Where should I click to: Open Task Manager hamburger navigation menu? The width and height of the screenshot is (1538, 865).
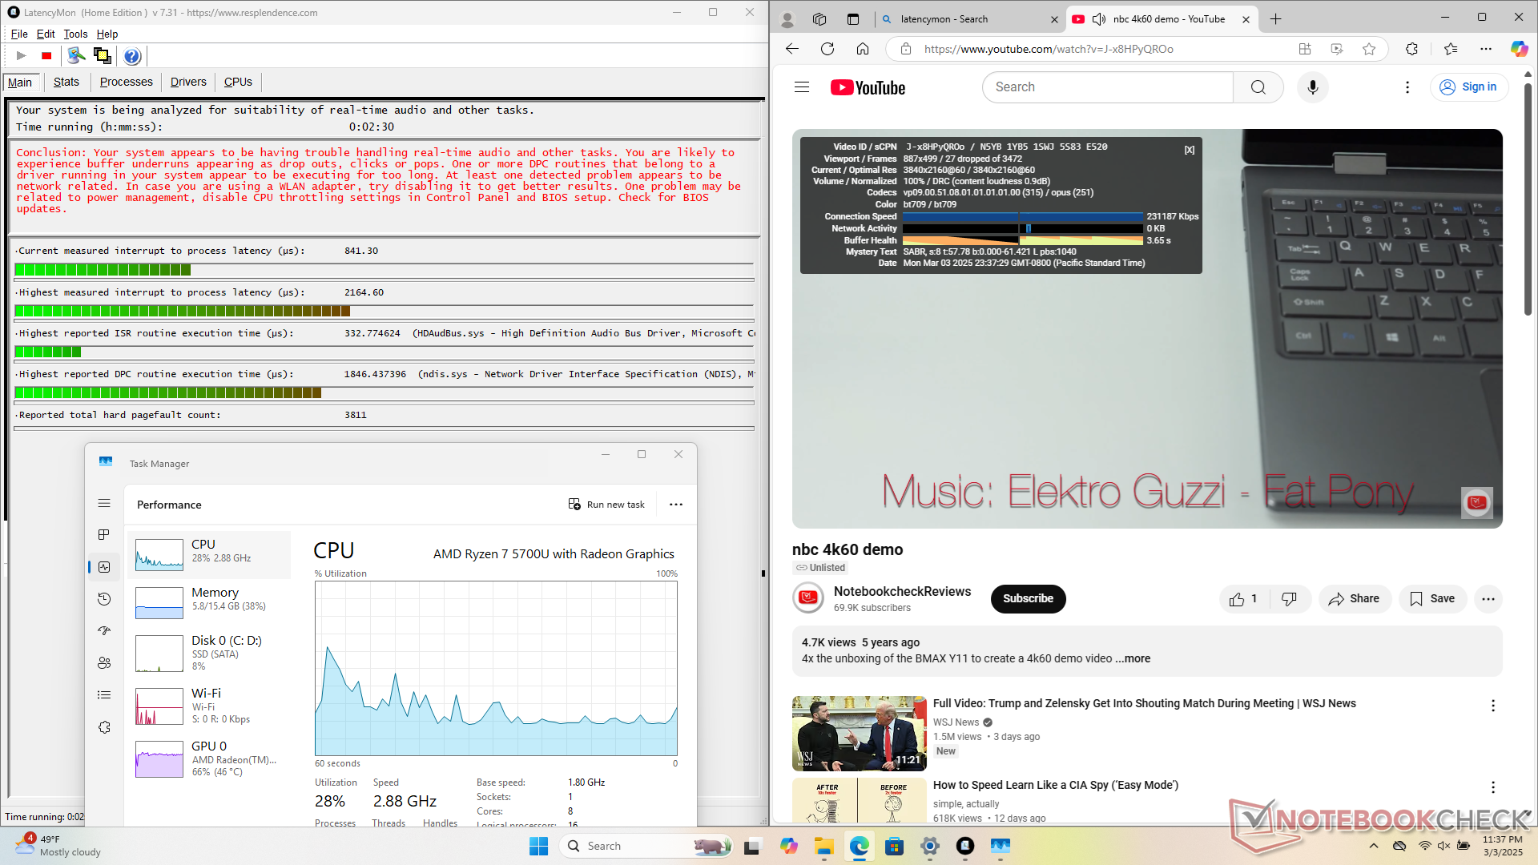(x=104, y=503)
